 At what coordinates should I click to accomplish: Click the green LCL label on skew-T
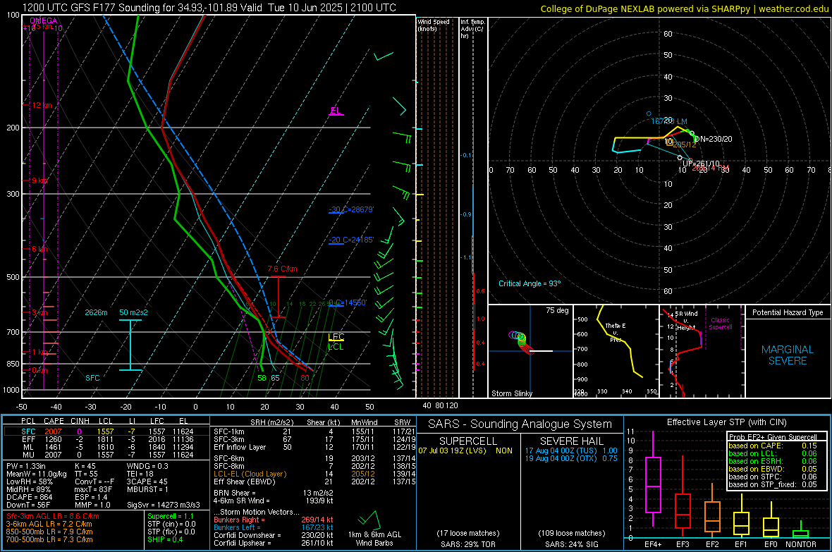tap(336, 347)
